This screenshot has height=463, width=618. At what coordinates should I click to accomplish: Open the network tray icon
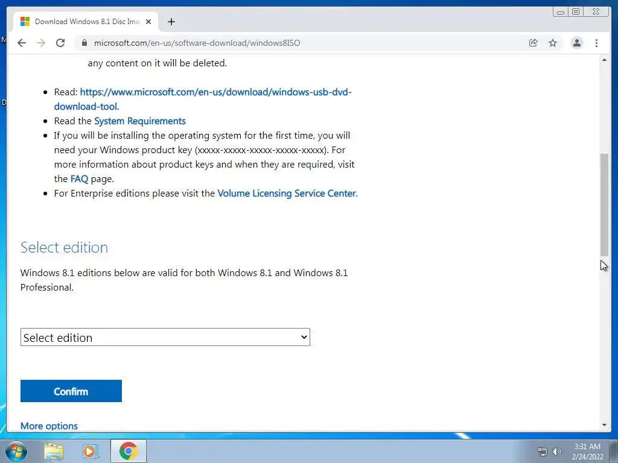click(543, 452)
